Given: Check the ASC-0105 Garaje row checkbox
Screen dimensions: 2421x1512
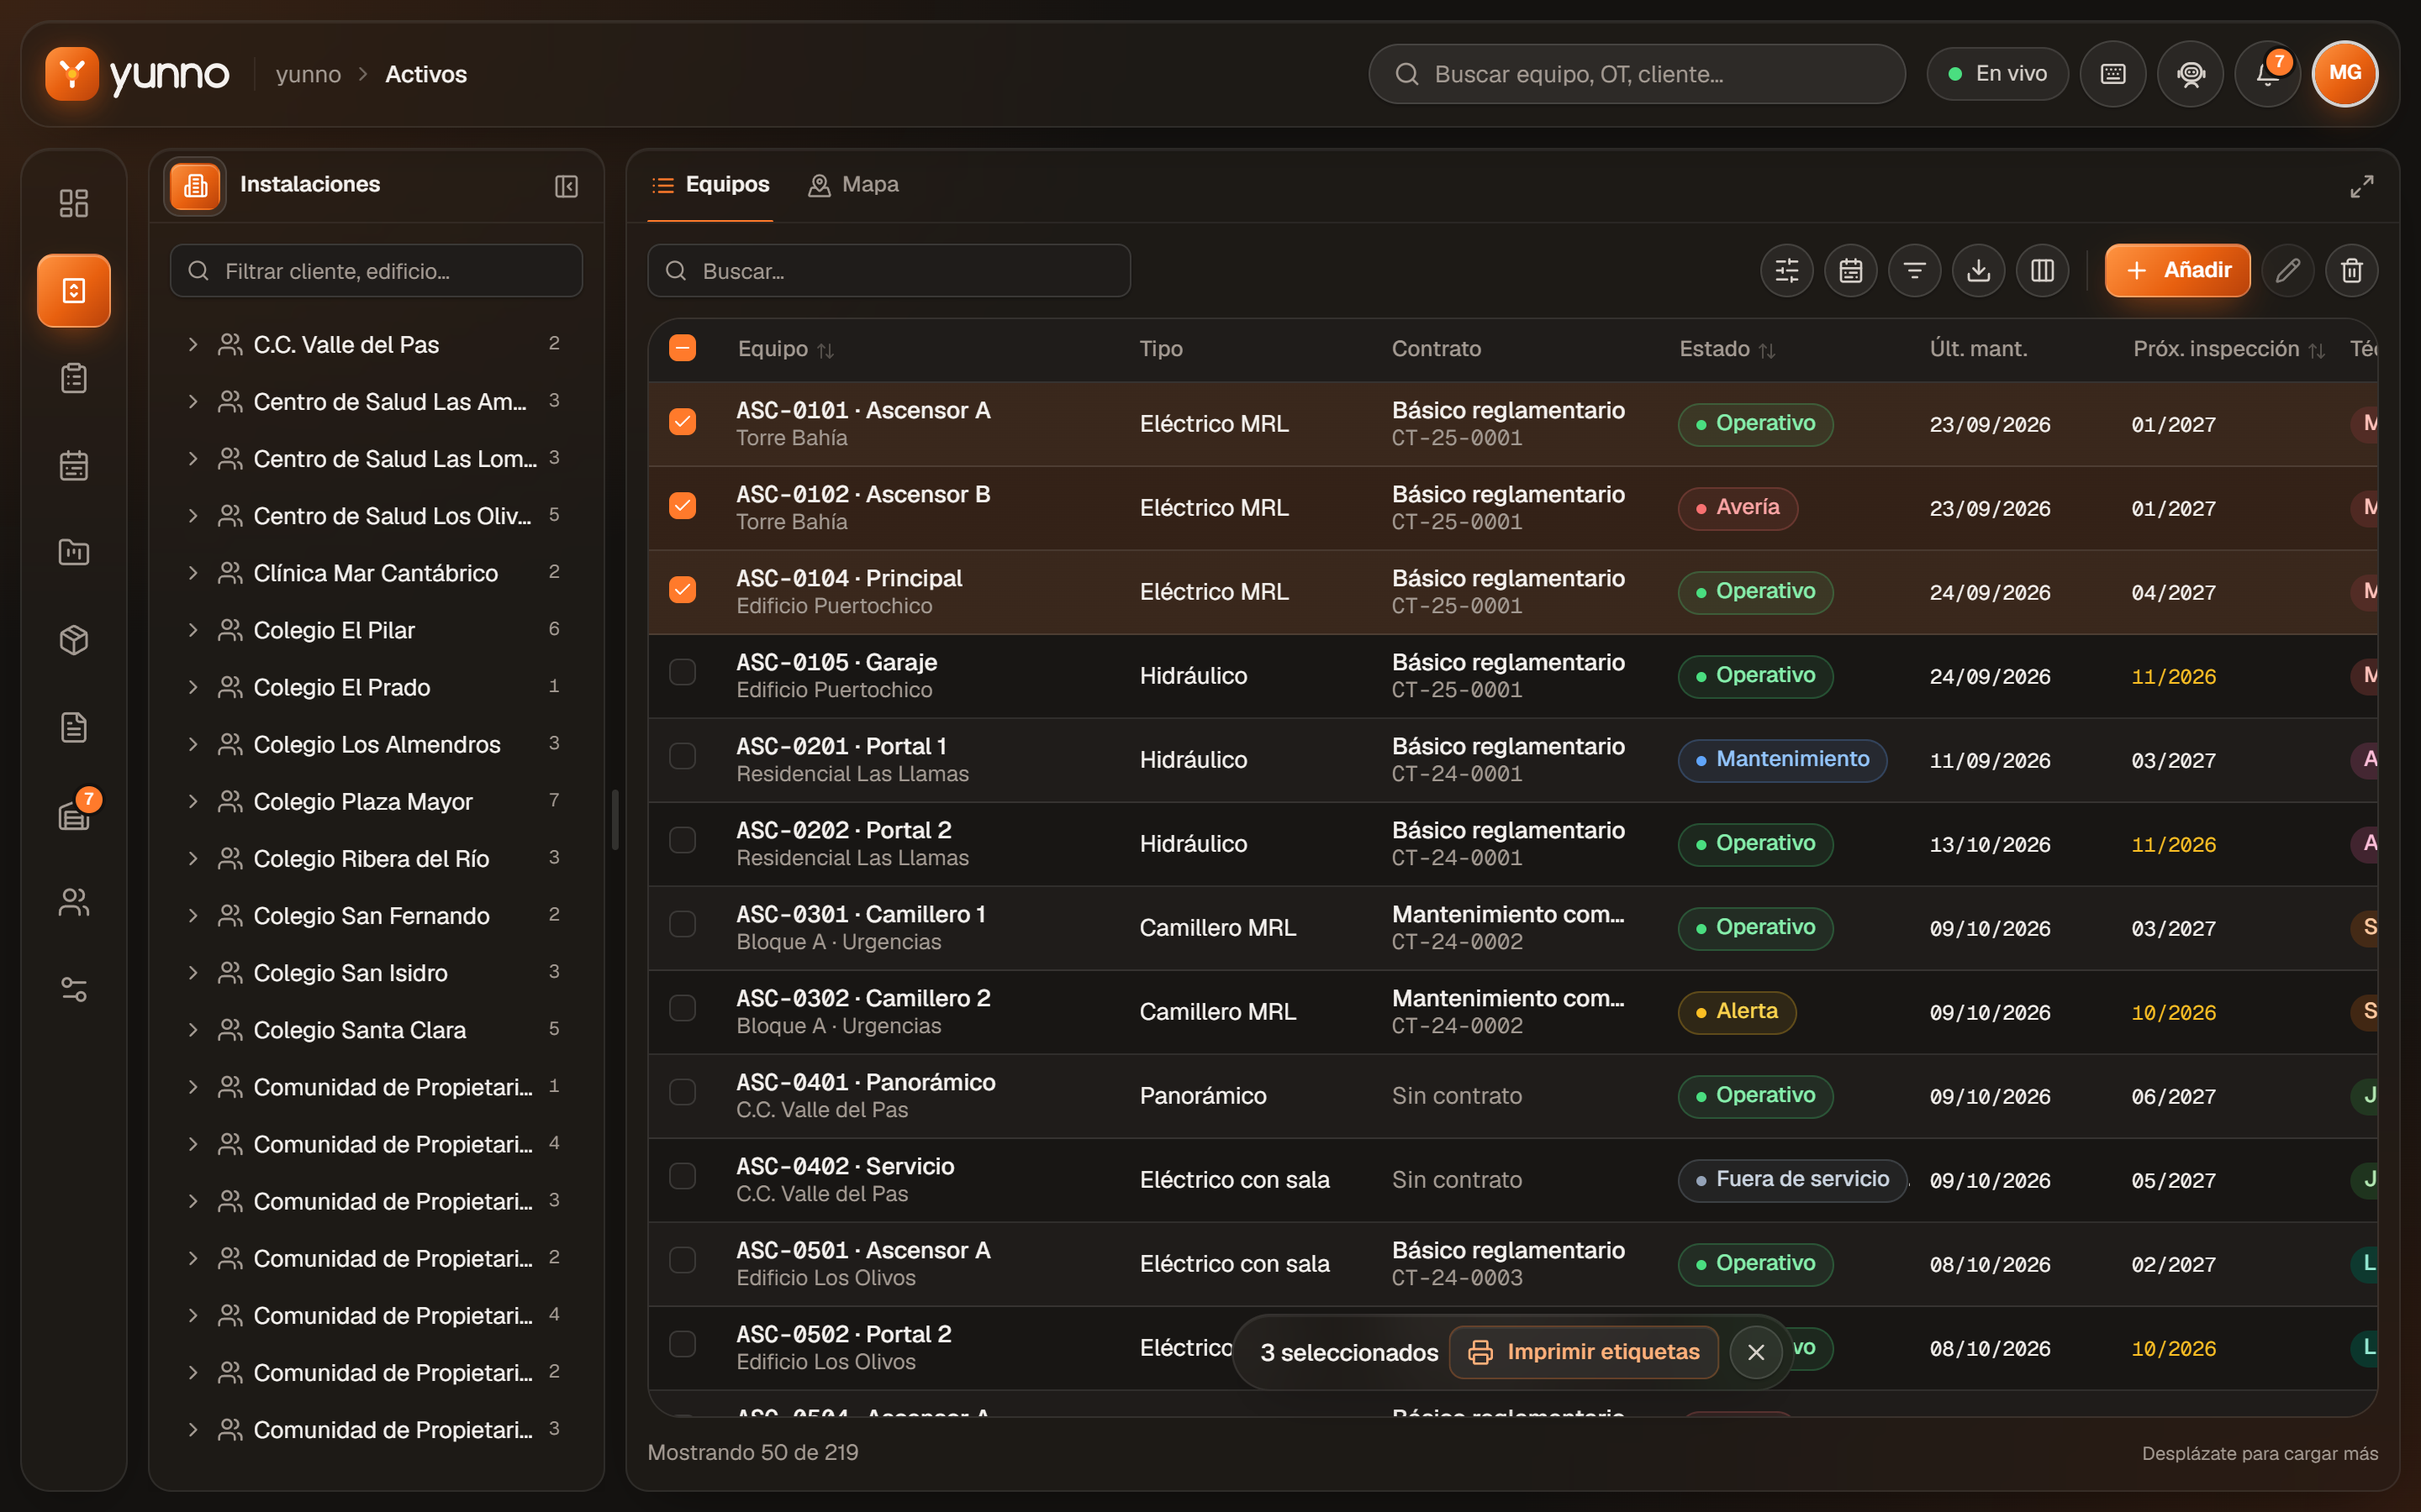Looking at the screenshot, I should point(683,672).
